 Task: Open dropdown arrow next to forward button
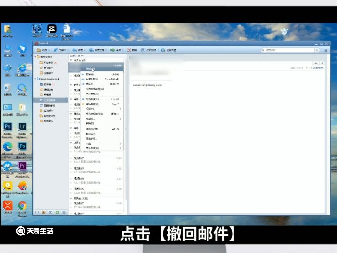(x=123, y=50)
